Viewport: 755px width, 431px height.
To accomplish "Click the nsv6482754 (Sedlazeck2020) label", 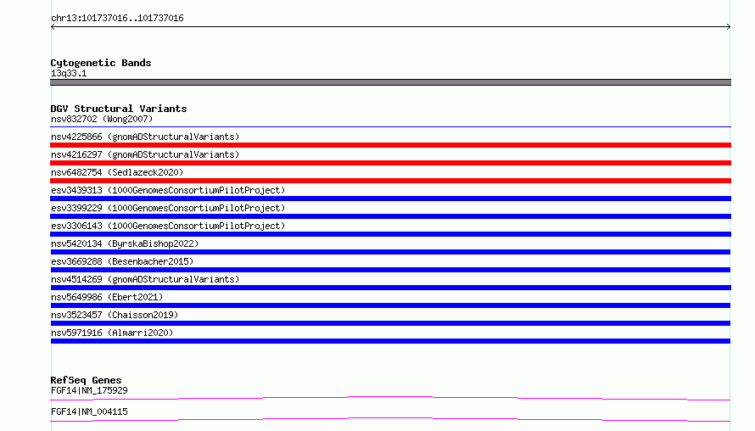I will point(117,172).
